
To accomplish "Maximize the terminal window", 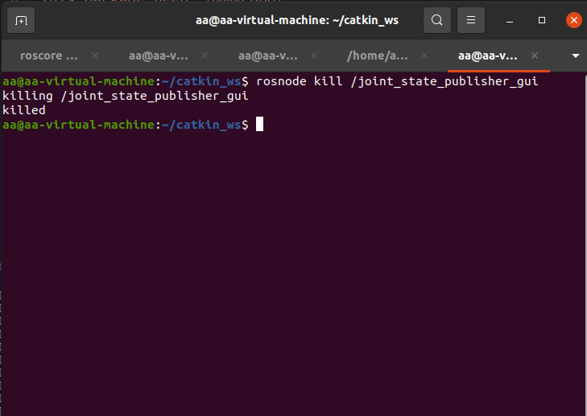I will pyautogui.click(x=542, y=20).
